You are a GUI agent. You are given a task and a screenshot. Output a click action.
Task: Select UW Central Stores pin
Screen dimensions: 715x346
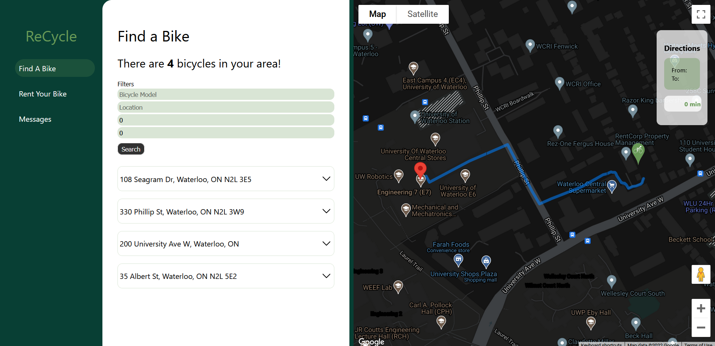tap(435, 139)
